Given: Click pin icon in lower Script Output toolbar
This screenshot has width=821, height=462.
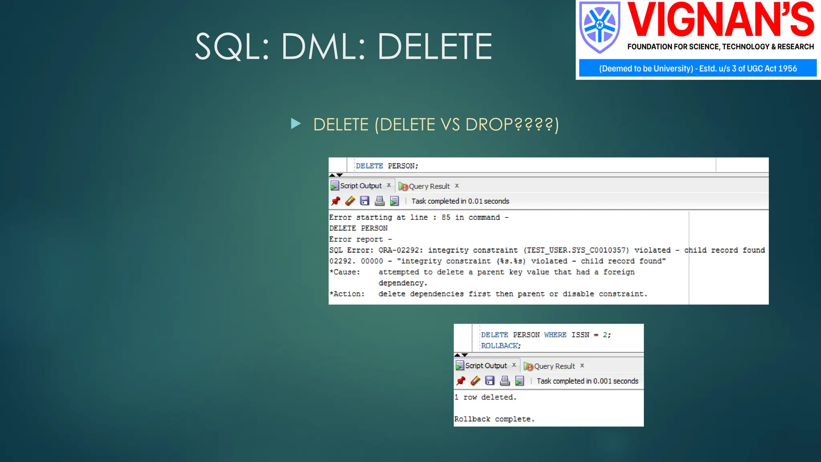Looking at the screenshot, I should tap(461, 381).
